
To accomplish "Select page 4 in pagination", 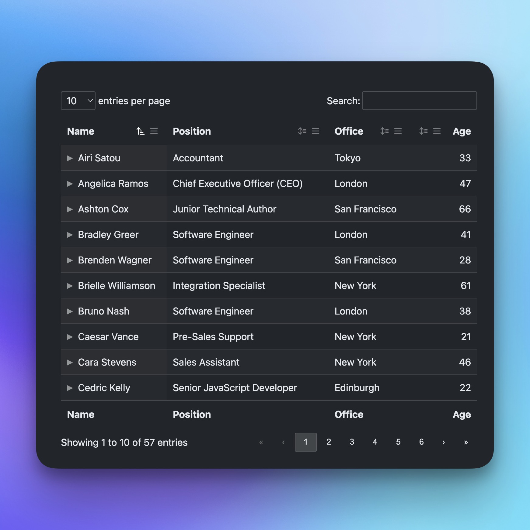I will coord(375,442).
